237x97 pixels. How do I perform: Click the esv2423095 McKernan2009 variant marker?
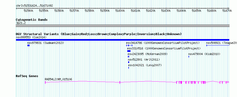(x=128, y=57)
